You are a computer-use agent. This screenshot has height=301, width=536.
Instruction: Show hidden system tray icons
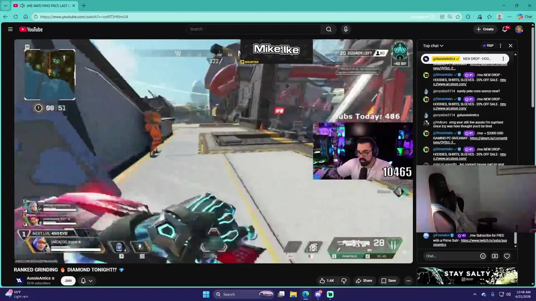[475, 294]
